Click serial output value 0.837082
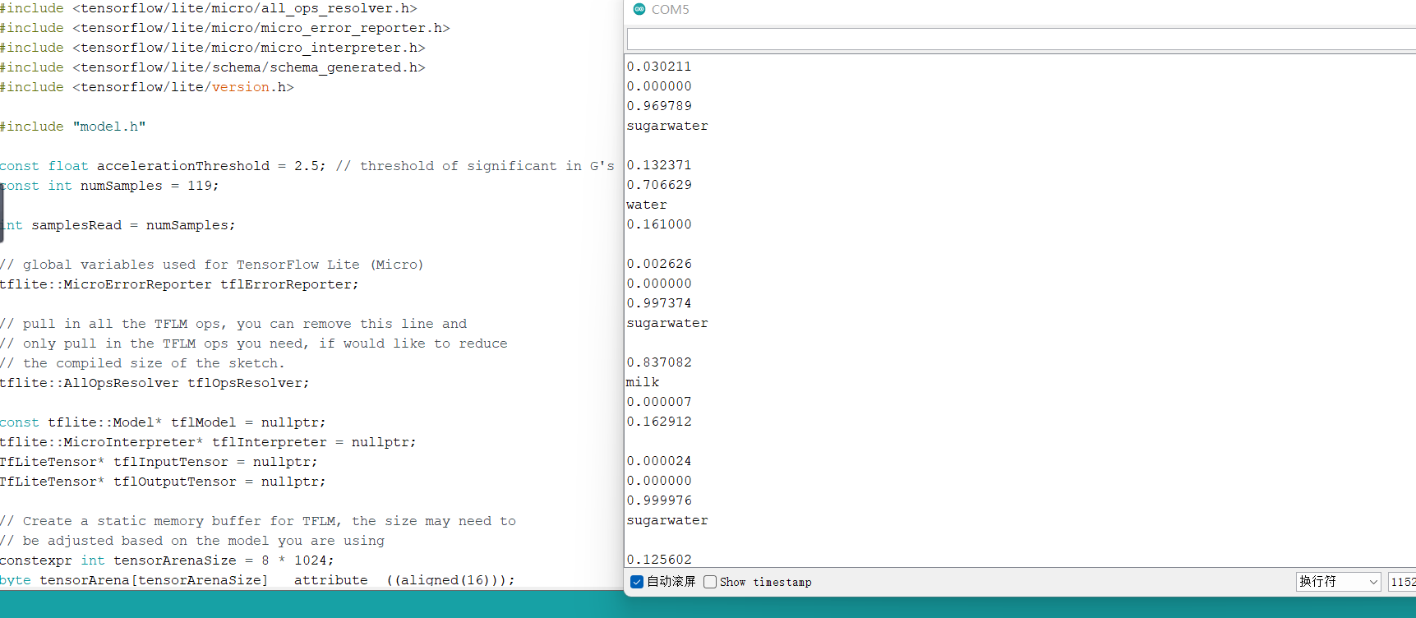 pos(659,362)
